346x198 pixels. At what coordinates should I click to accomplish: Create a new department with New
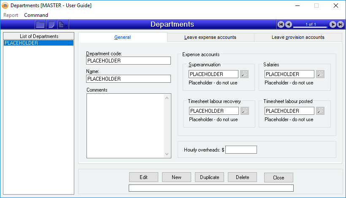[x=176, y=177]
